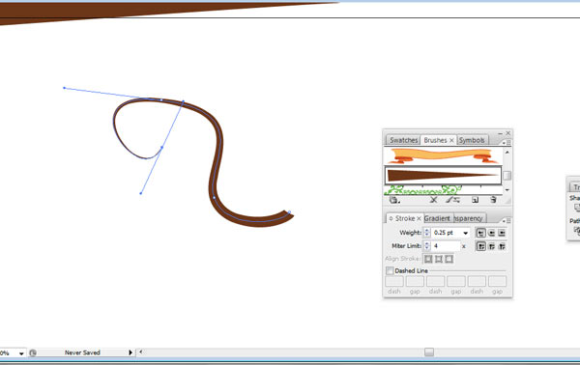Open the Brush Libraries menu icon
Image resolution: width=580 pixels, height=365 pixels.
pos(394,200)
